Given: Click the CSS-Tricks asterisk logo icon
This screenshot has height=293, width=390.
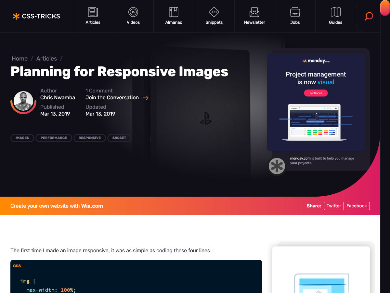Looking at the screenshot, I should click(x=16, y=16).
